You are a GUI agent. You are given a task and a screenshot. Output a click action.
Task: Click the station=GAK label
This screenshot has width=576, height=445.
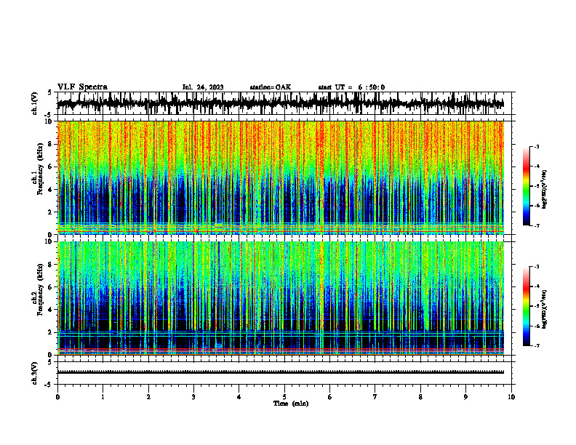[x=271, y=87]
